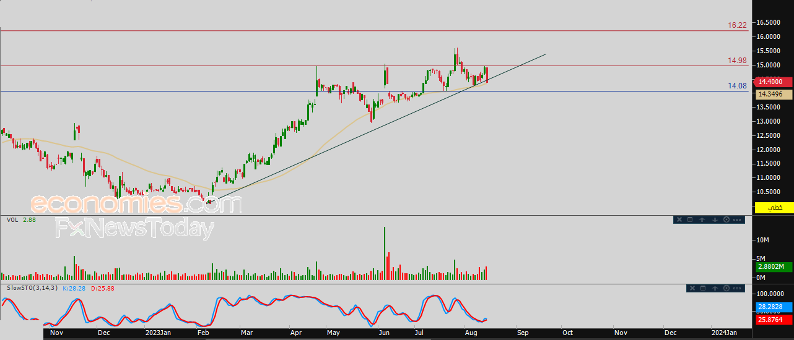Viewport: 794px width, 340px height.
Task: Open VOL indicator settings gear
Action: point(726,219)
